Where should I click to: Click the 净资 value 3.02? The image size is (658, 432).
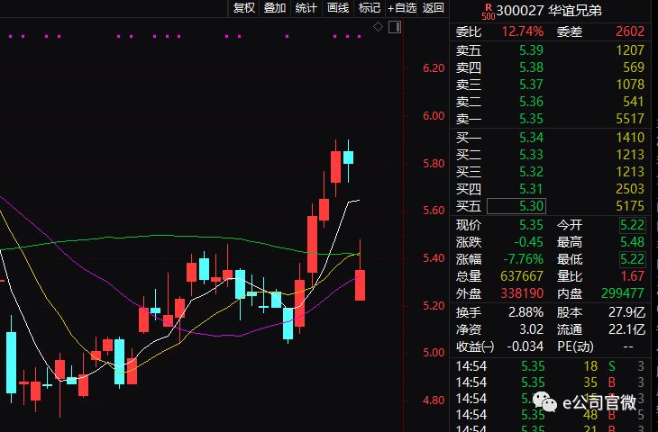click(x=531, y=329)
